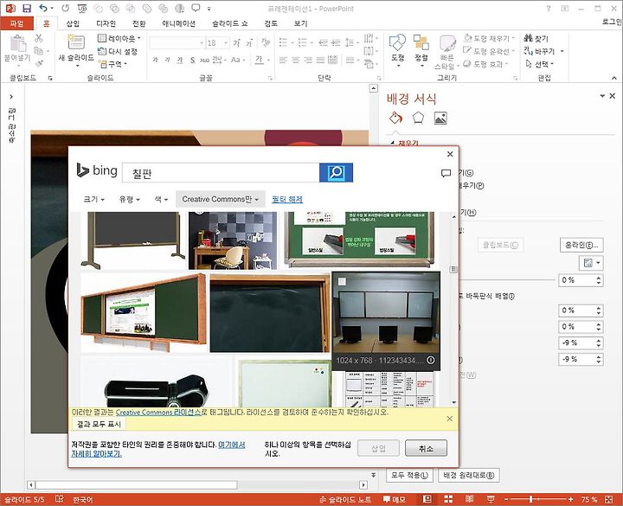Open the 색 (color) filter dropdown
The width and height of the screenshot is (623, 506).
161,199
